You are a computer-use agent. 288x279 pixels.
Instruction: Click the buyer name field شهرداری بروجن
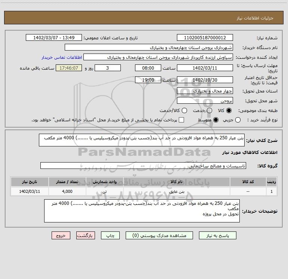[149, 47]
